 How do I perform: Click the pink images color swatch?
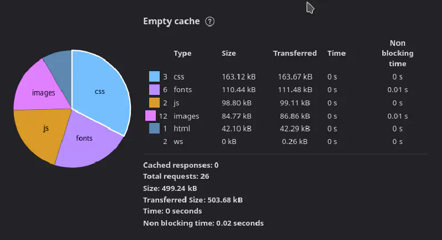[150, 116]
